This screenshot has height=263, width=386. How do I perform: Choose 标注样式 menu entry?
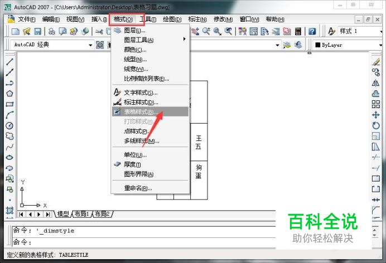[150, 102]
